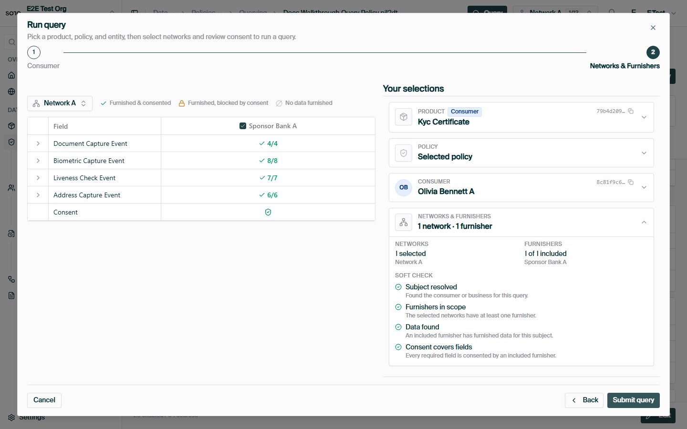Cancel the query
Viewport: 687px width, 429px height.
pyautogui.click(x=44, y=400)
